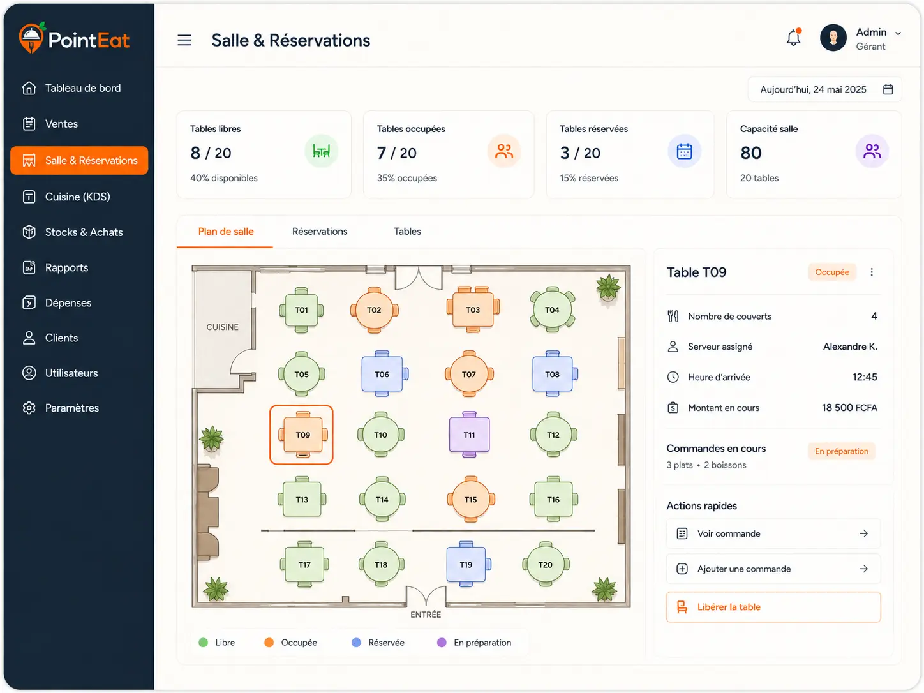Open the calendar icon in date field
Viewport: 924px width, 693px height.
click(888, 89)
